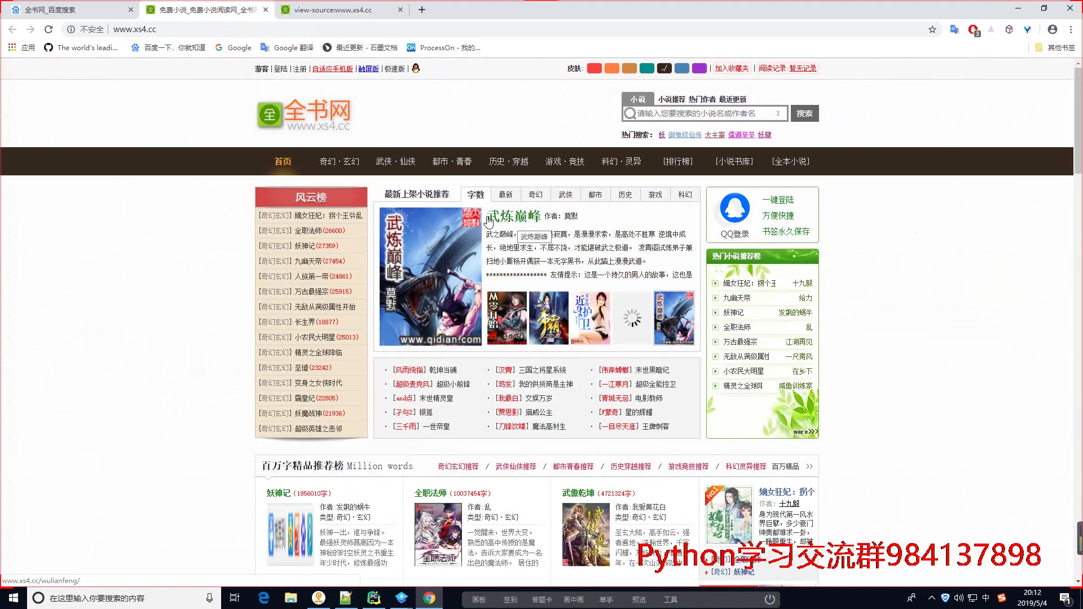Open [全本小说] navigation menu item

tap(791, 161)
